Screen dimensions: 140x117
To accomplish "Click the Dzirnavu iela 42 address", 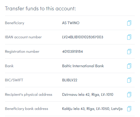I will click(88, 95).
